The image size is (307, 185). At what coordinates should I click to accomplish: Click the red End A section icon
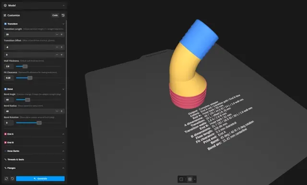[x=5, y=134]
